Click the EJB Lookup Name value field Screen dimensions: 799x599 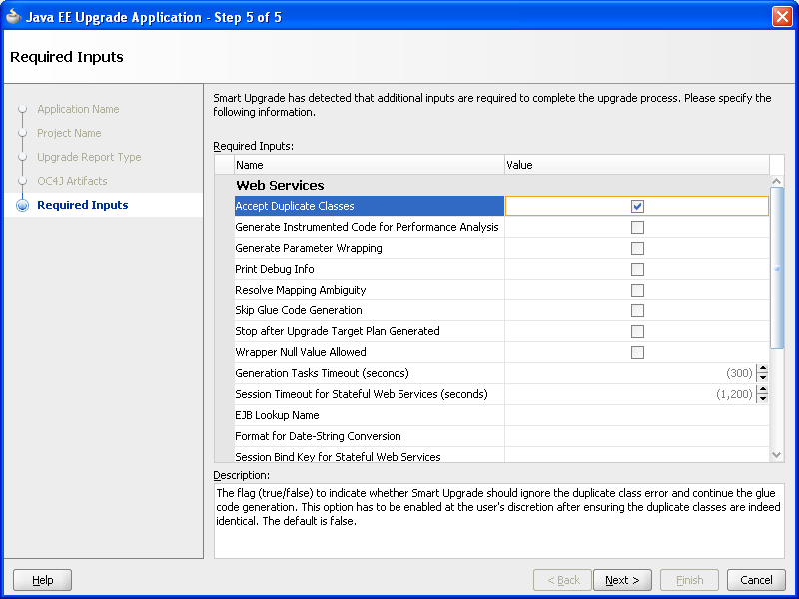(x=636, y=415)
